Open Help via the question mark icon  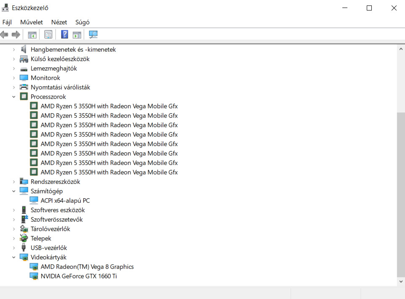tap(65, 34)
